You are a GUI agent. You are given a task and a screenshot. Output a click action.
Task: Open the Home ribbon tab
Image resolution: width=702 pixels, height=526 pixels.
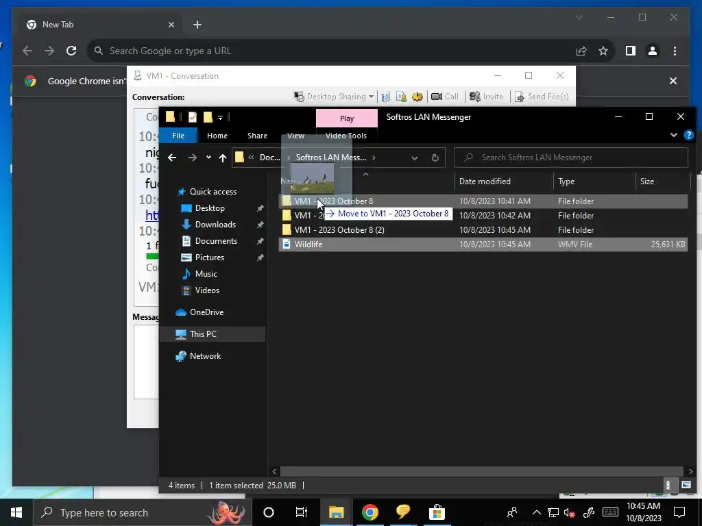tap(217, 136)
